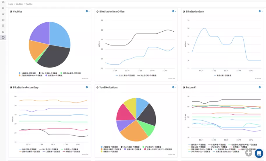Click the help question mark sidebar icon
This screenshot has height=161, width=266.
click(x=3, y=32)
